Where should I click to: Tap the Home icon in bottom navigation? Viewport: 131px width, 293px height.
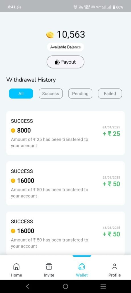(16, 267)
